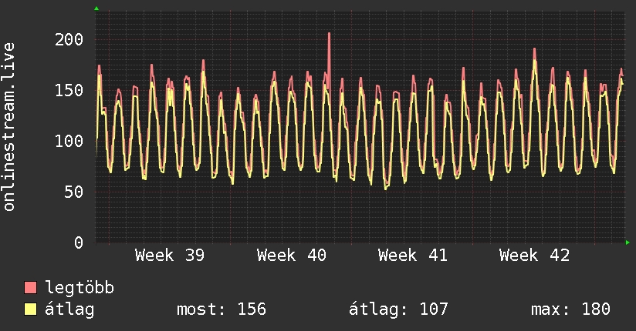Click the 100 y-axis tick label
This screenshot has height=331, width=636.
(x=69, y=142)
